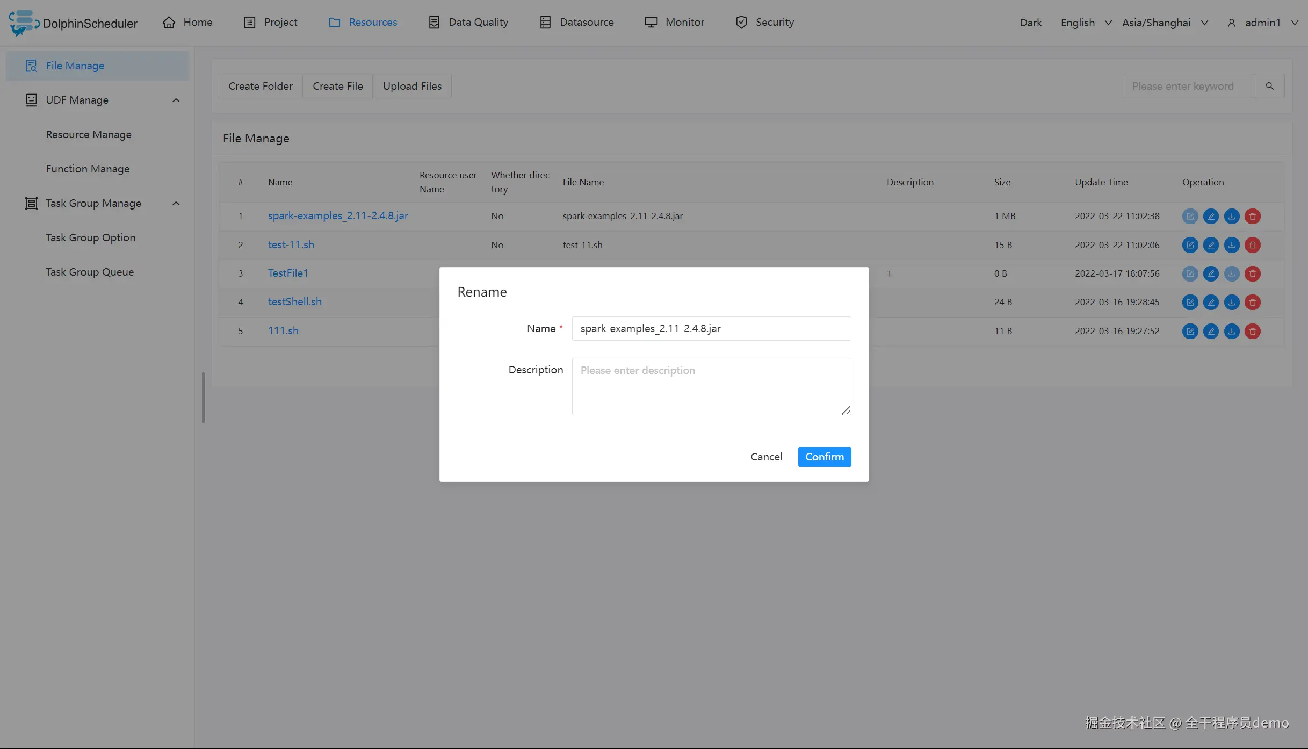Image resolution: width=1308 pixels, height=749 pixels.
Task: Click edit icon for test-11.sh row
Action: pyautogui.click(x=1190, y=245)
